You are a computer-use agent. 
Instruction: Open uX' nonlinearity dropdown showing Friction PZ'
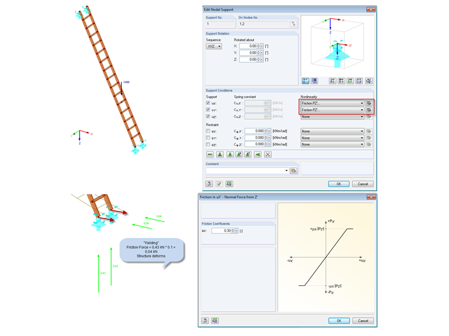click(x=332, y=103)
